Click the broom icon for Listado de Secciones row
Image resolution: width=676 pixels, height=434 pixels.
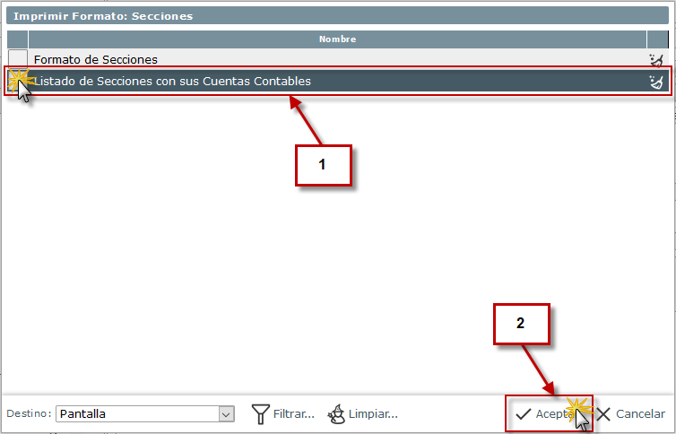[x=656, y=81]
